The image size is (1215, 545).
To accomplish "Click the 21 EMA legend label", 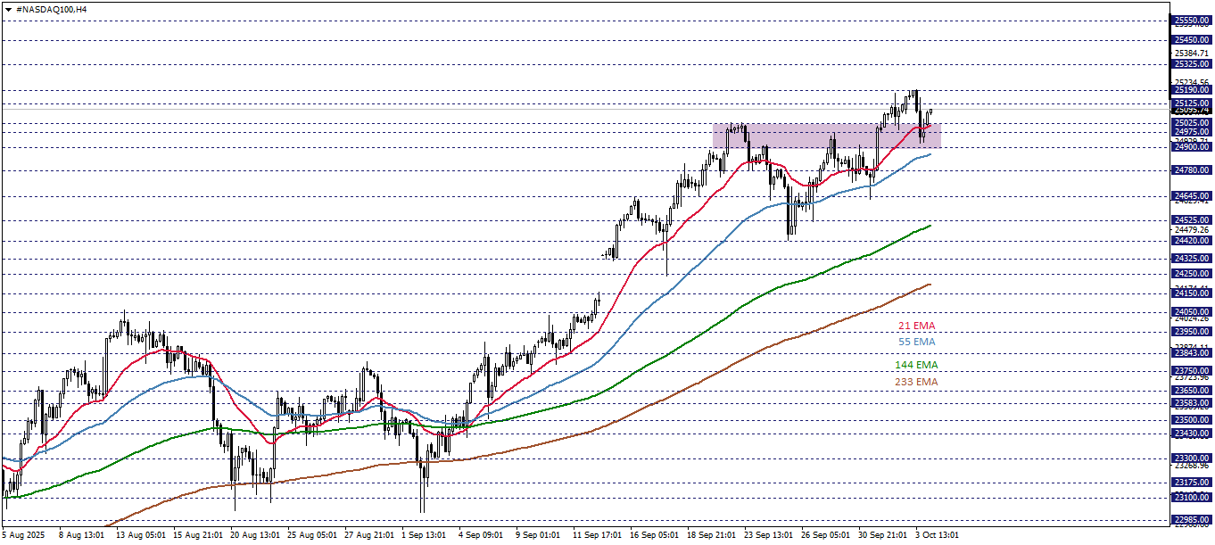I will pos(916,326).
